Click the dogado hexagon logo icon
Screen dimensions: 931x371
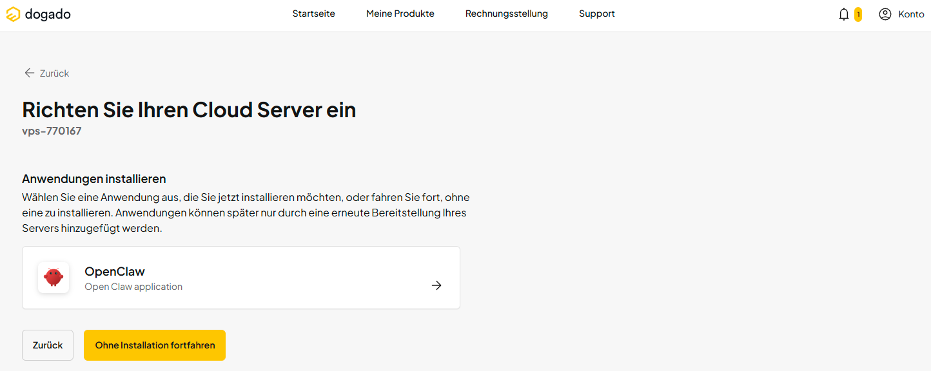[x=13, y=14]
